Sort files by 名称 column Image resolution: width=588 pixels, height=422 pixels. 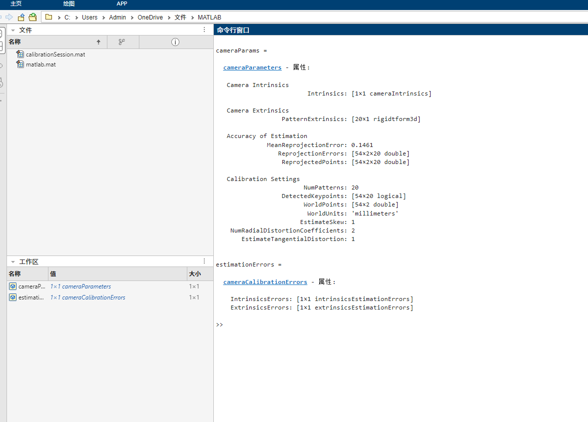tap(57, 42)
